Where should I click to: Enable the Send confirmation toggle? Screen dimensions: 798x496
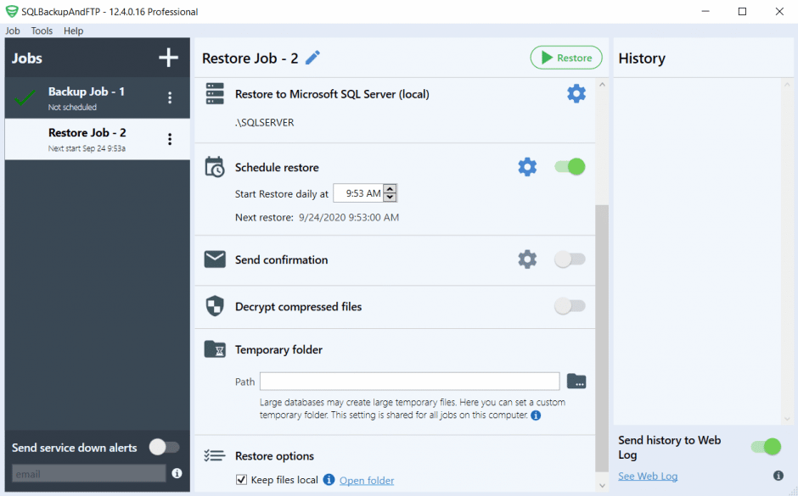[x=570, y=259]
